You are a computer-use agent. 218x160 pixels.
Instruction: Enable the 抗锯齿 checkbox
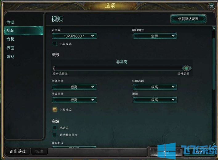55,128
